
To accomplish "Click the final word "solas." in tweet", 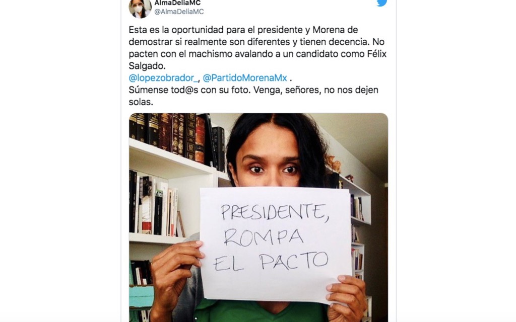I will (141, 102).
